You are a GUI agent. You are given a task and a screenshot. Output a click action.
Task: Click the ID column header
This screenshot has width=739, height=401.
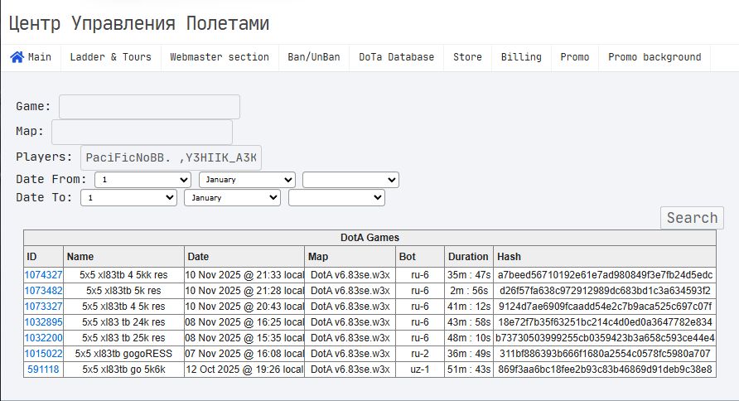coord(43,256)
